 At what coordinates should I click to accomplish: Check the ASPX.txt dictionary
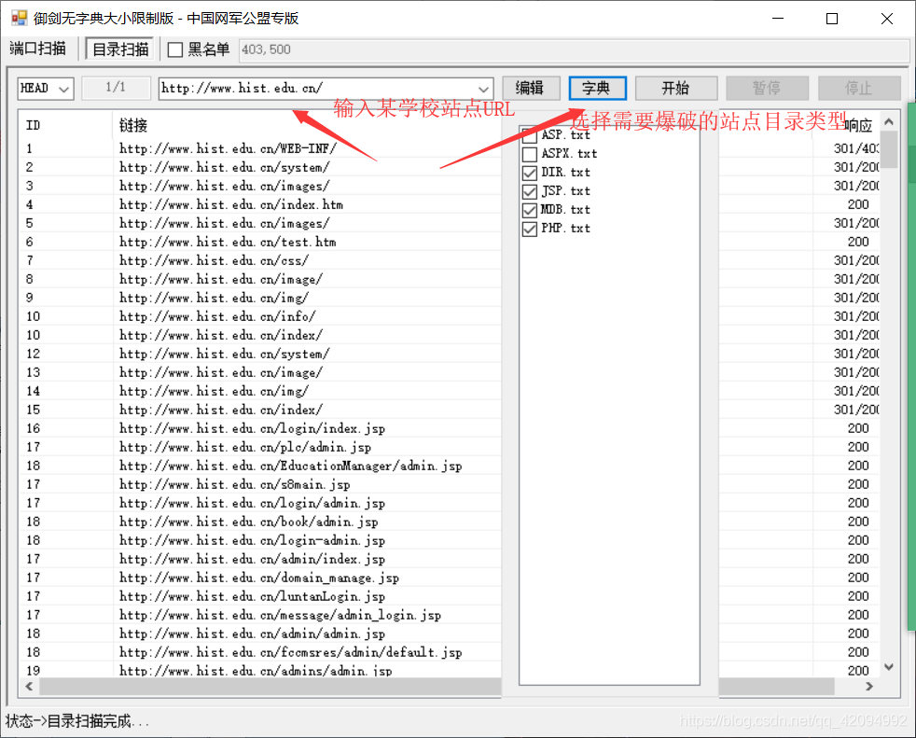tap(530, 154)
